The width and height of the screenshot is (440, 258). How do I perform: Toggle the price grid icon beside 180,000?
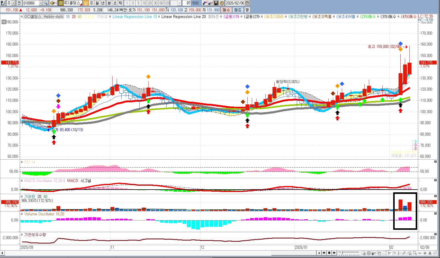click(x=4, y=22)
